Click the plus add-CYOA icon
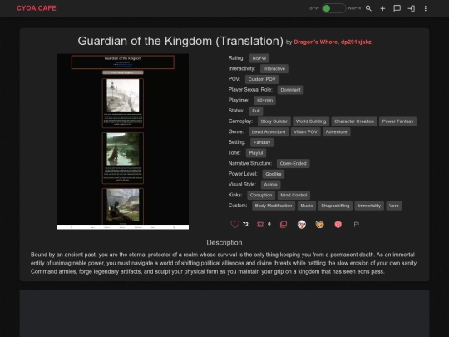This screenshot has width=449, height=337. (382, 8)
